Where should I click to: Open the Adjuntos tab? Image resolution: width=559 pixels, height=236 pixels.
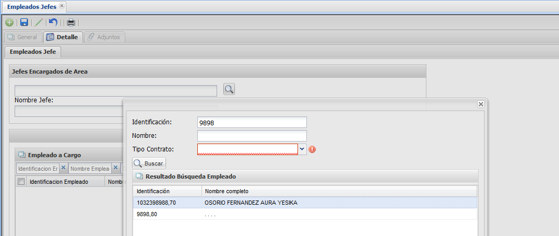(x=104, y=37)
